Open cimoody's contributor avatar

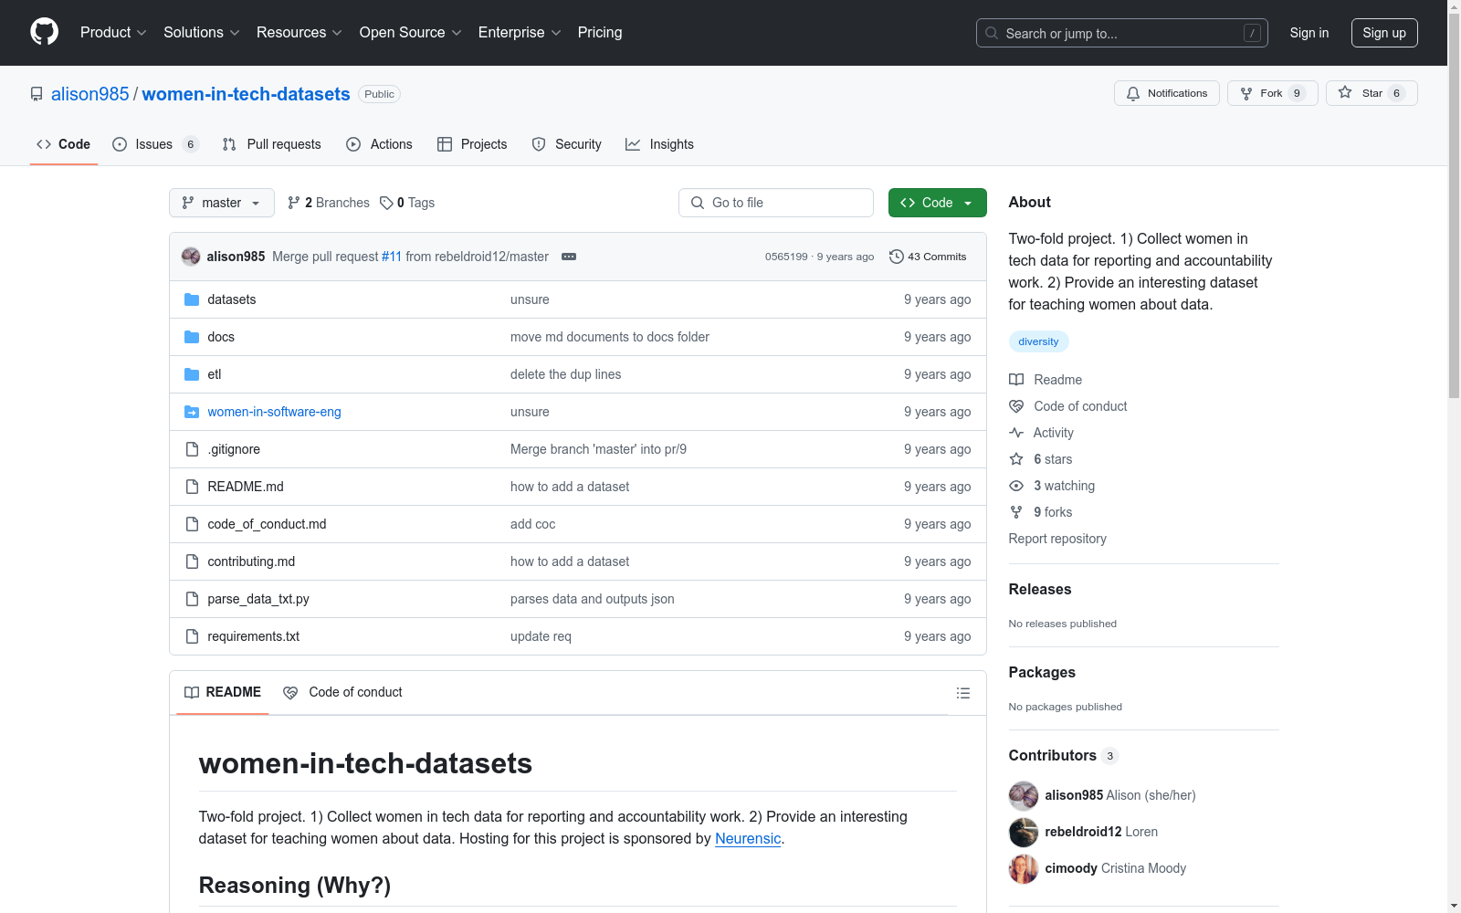(x=1024, y=868)
